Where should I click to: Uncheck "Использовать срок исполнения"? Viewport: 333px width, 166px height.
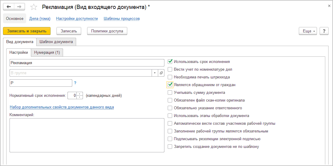170,62
